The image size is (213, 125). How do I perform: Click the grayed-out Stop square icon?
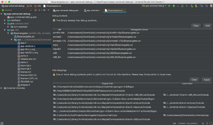tap(187, 6)
